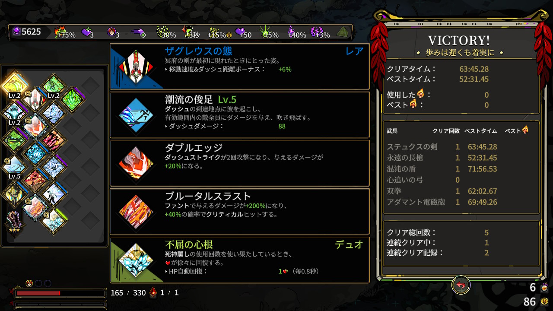Select the glowing highlighted boon in tray

click(x=14, y=85)
